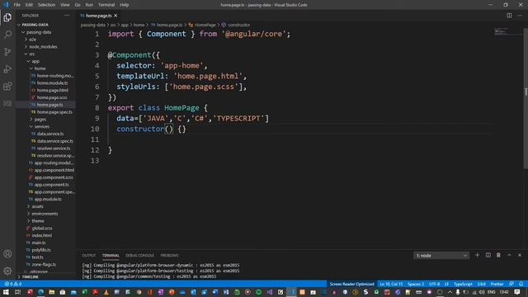The height and width of the screenshot is (297, 528).
Task: Open the Run and Debug view
Action: (7, 69)
